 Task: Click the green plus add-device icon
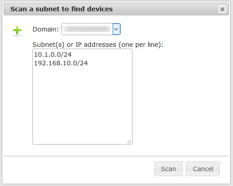pos(17,30)
